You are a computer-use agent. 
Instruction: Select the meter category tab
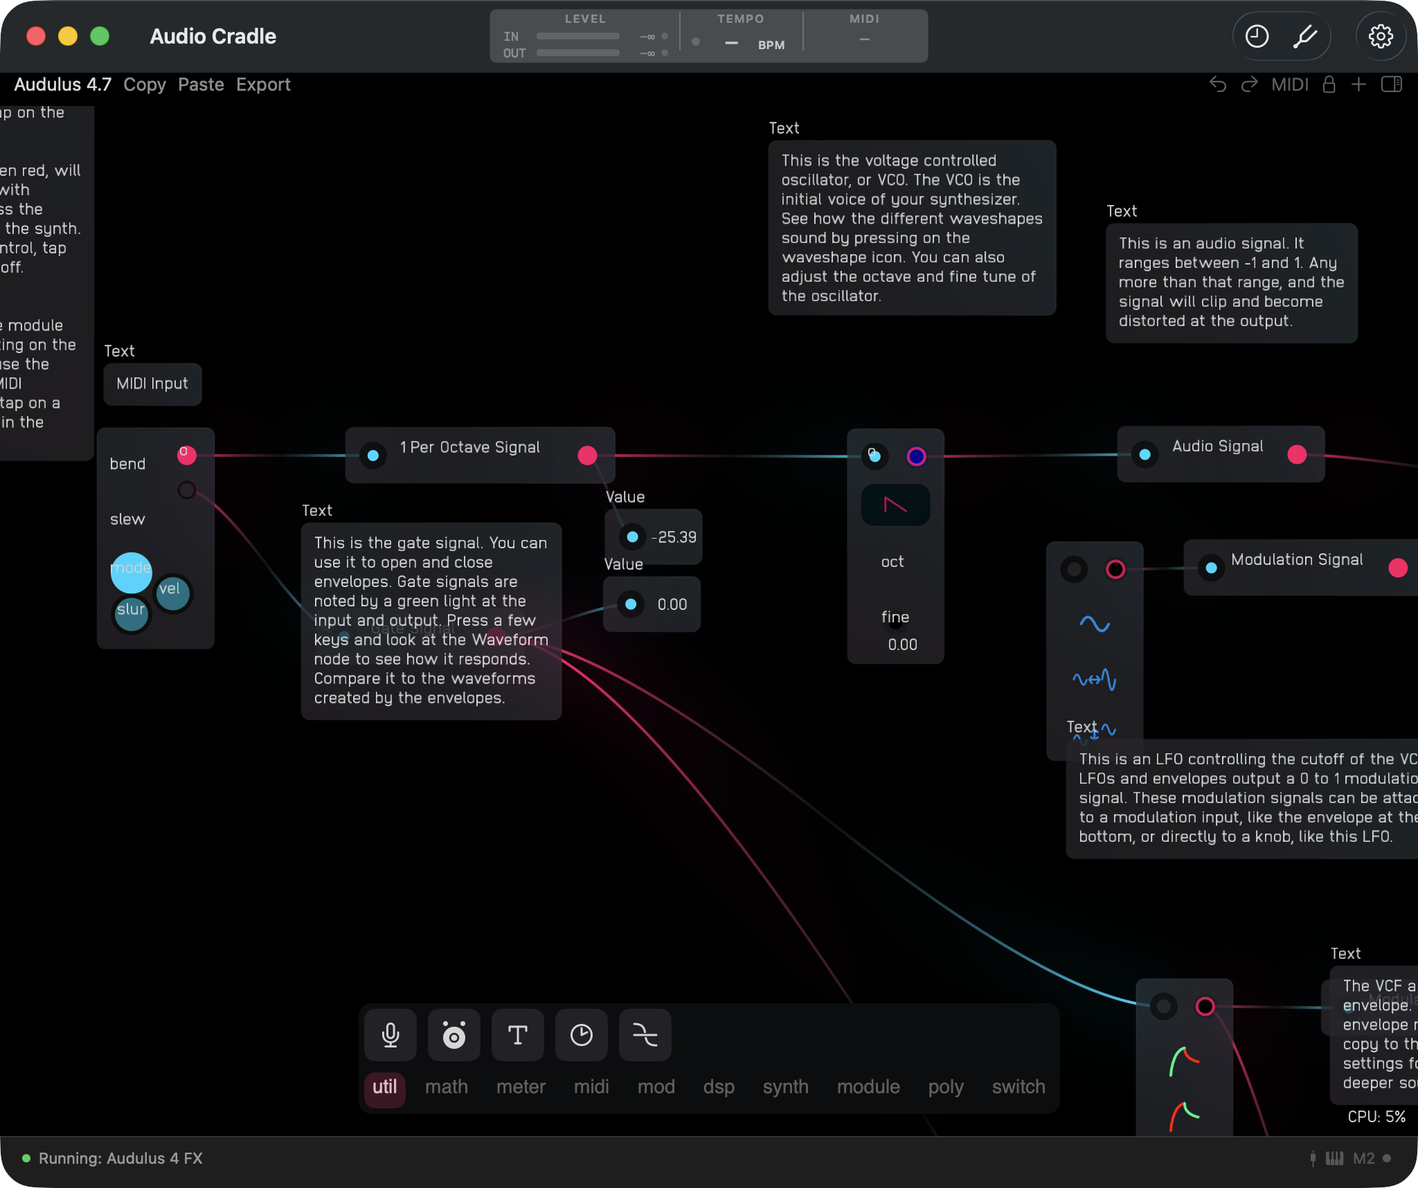(521, 1087)
